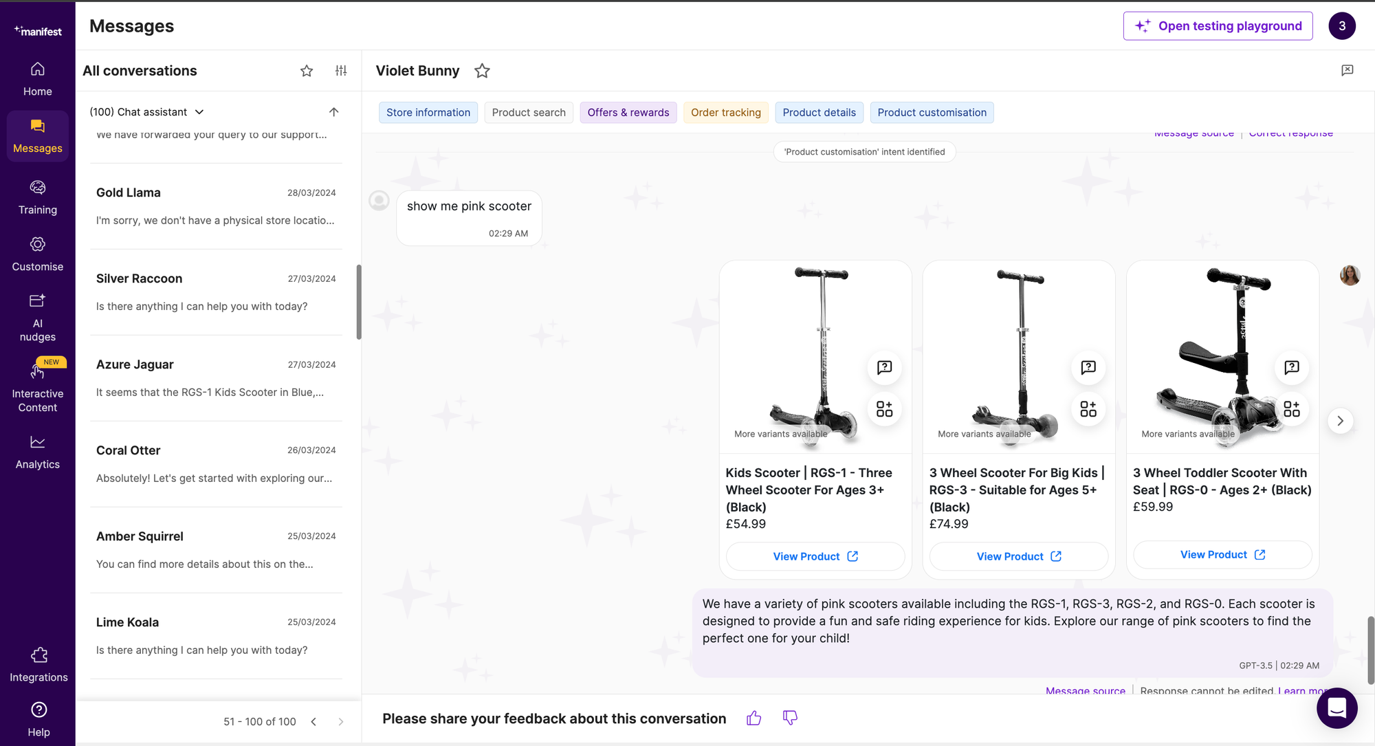Star the Violet Bunny conversation

coord(482,70)
